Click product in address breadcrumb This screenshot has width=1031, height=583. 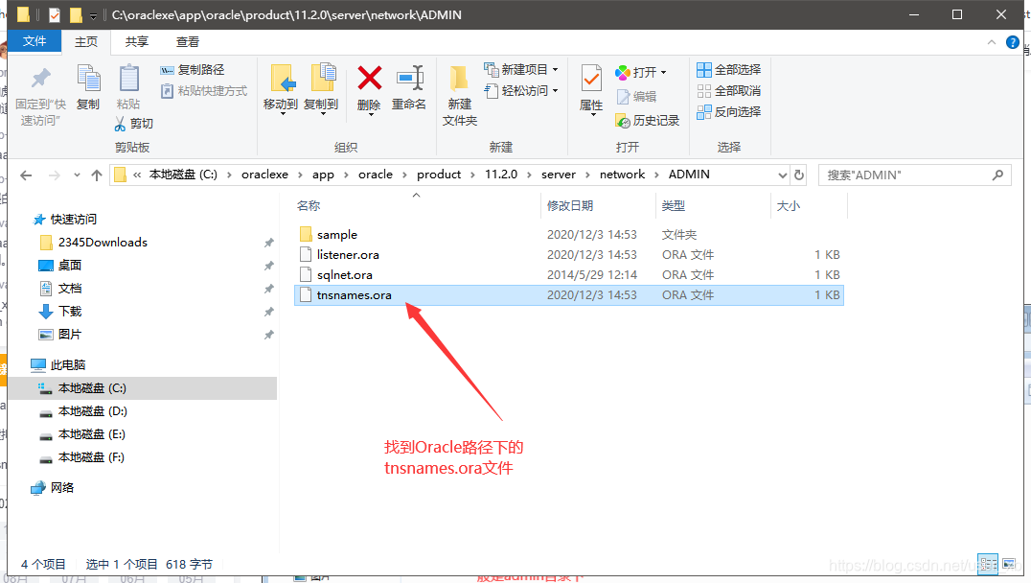(x=439, y=175)
